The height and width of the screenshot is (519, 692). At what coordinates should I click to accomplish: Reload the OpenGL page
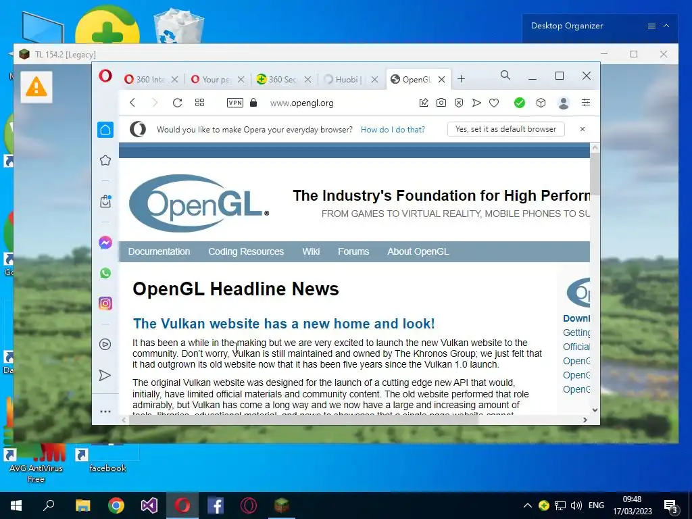(178, 103)
